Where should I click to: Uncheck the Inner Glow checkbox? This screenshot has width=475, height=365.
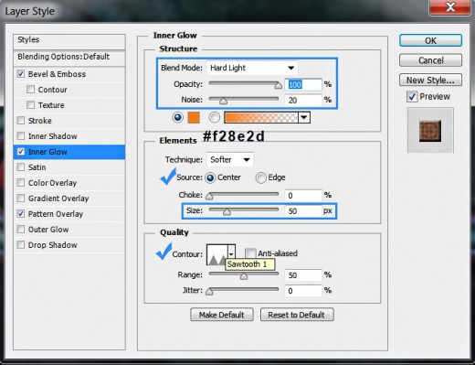(x=21, y=152)
